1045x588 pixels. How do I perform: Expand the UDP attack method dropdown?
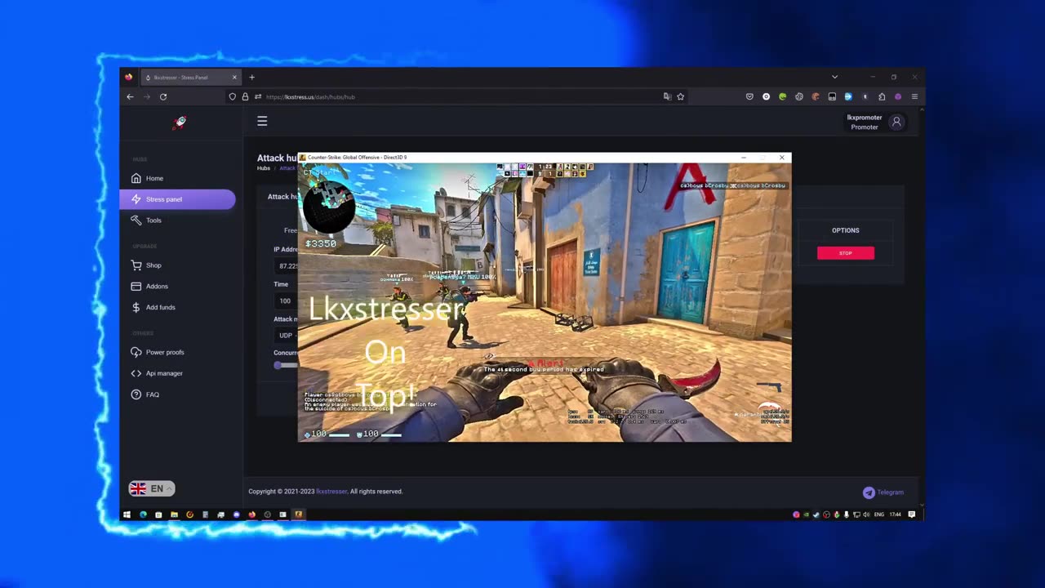[286, 336]
